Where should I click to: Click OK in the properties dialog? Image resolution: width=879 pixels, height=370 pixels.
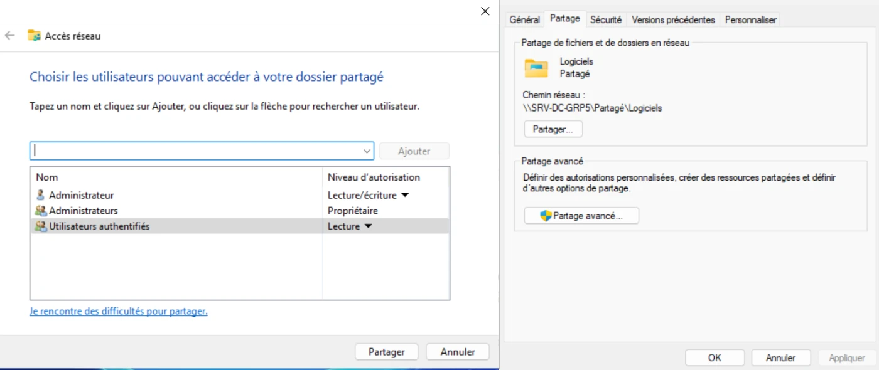click(x=715, y=358)
